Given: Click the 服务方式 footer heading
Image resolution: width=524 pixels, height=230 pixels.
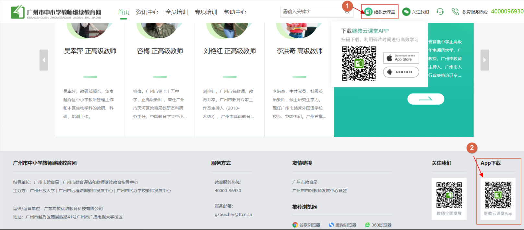Looking at the screenshot, I should click(221, 163).
